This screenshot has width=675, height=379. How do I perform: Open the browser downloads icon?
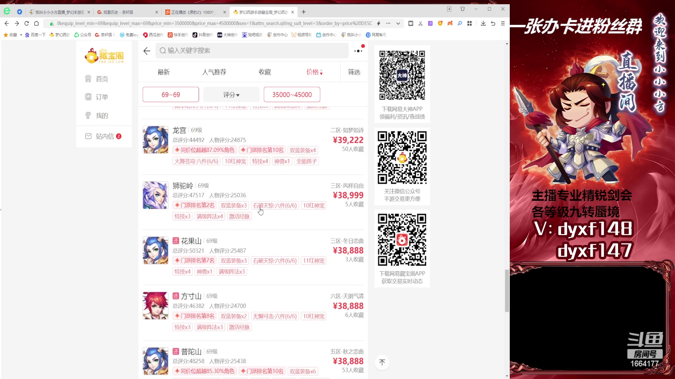pos(483,23)
